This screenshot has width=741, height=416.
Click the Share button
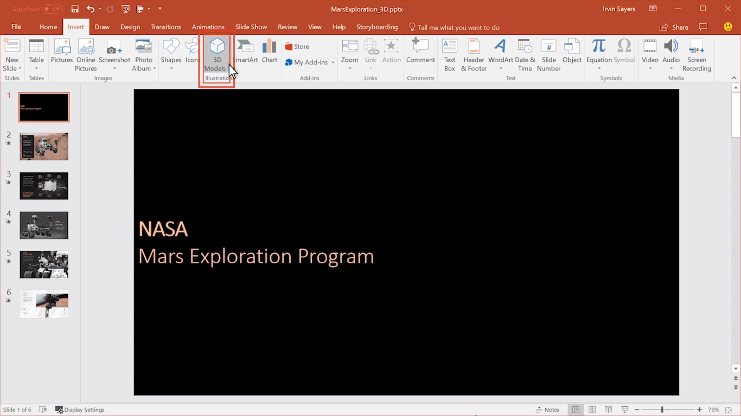tap(674, 27)
